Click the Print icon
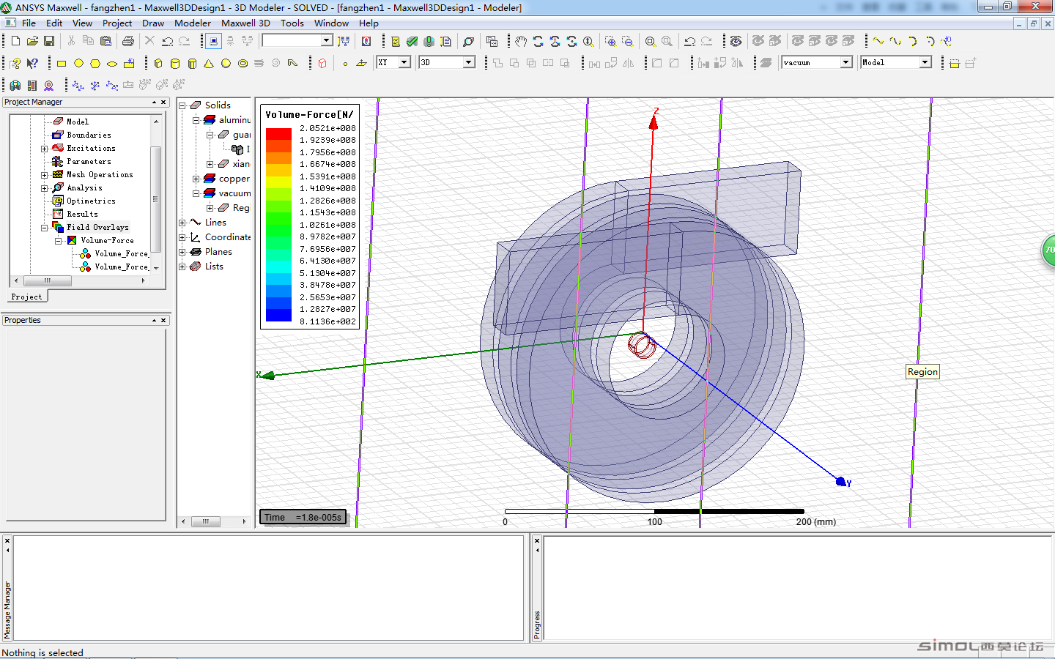This screenshot has height=659, width=1055. (x=128, y=41)
